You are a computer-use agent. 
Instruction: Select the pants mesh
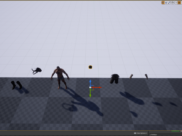[x=115, y=79]
